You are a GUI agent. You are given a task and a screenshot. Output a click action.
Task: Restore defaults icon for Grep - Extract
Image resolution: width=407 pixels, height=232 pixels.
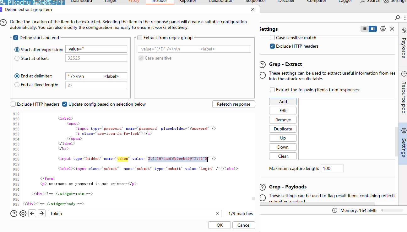point(263,75)
